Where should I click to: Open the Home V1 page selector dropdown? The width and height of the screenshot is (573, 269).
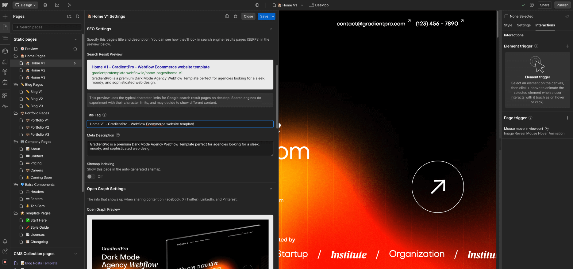coord(288,5)
